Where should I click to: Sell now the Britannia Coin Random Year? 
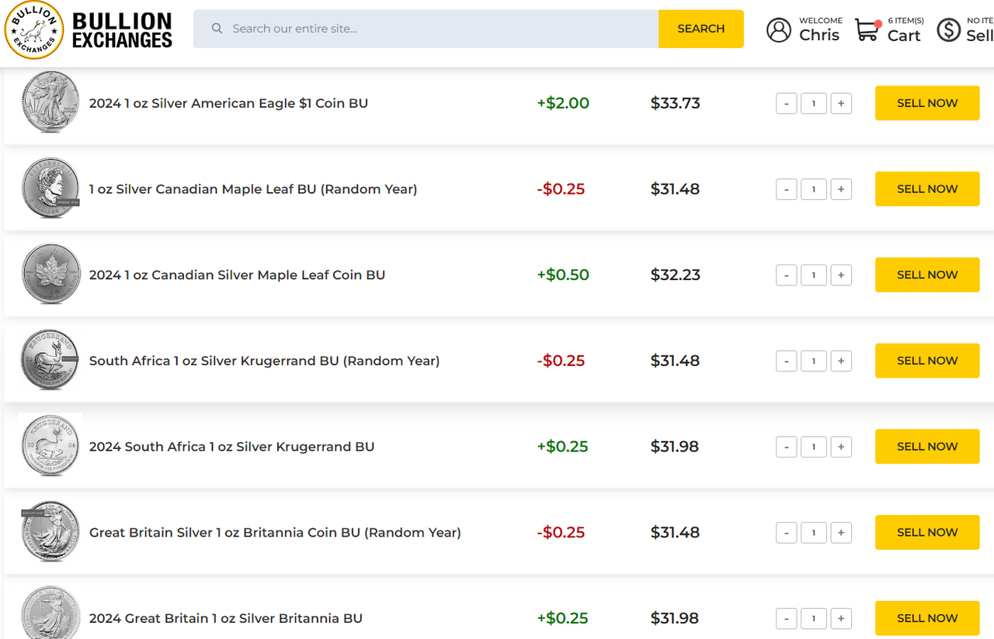[927, 533]
